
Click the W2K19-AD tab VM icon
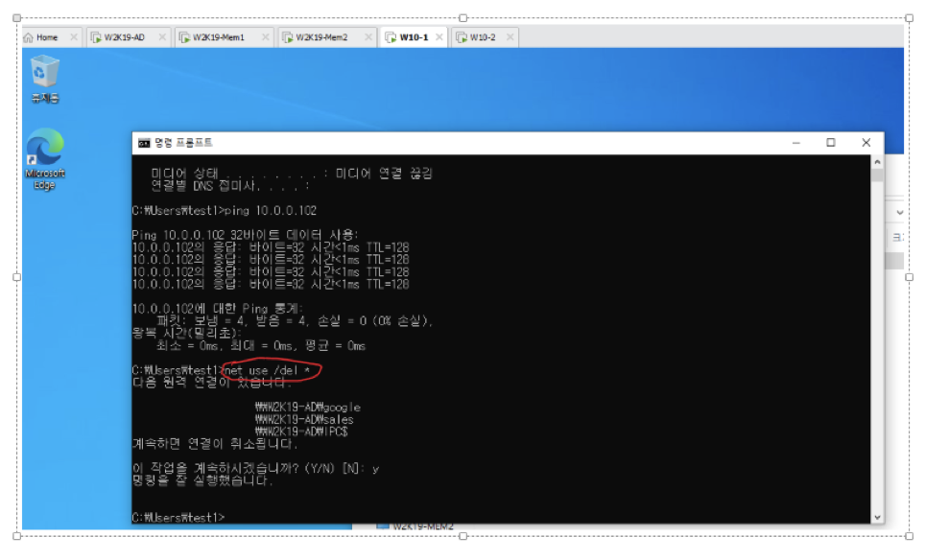[96, 37]
